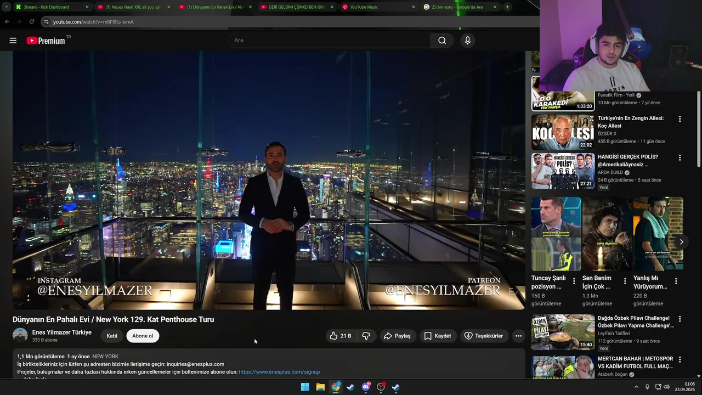Click the video player frame
Viewport: 702px width, 395px height.
(269, 180)
